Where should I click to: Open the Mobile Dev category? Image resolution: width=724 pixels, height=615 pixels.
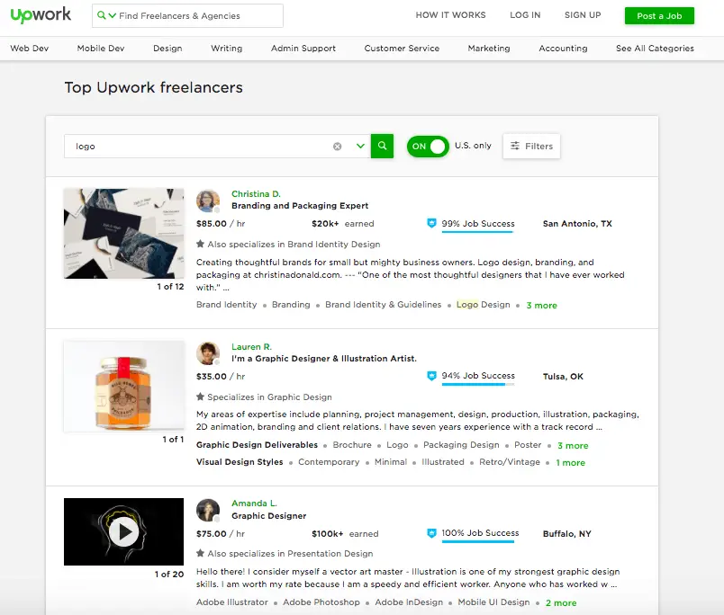pyautogui.click(x=101, y=49)
